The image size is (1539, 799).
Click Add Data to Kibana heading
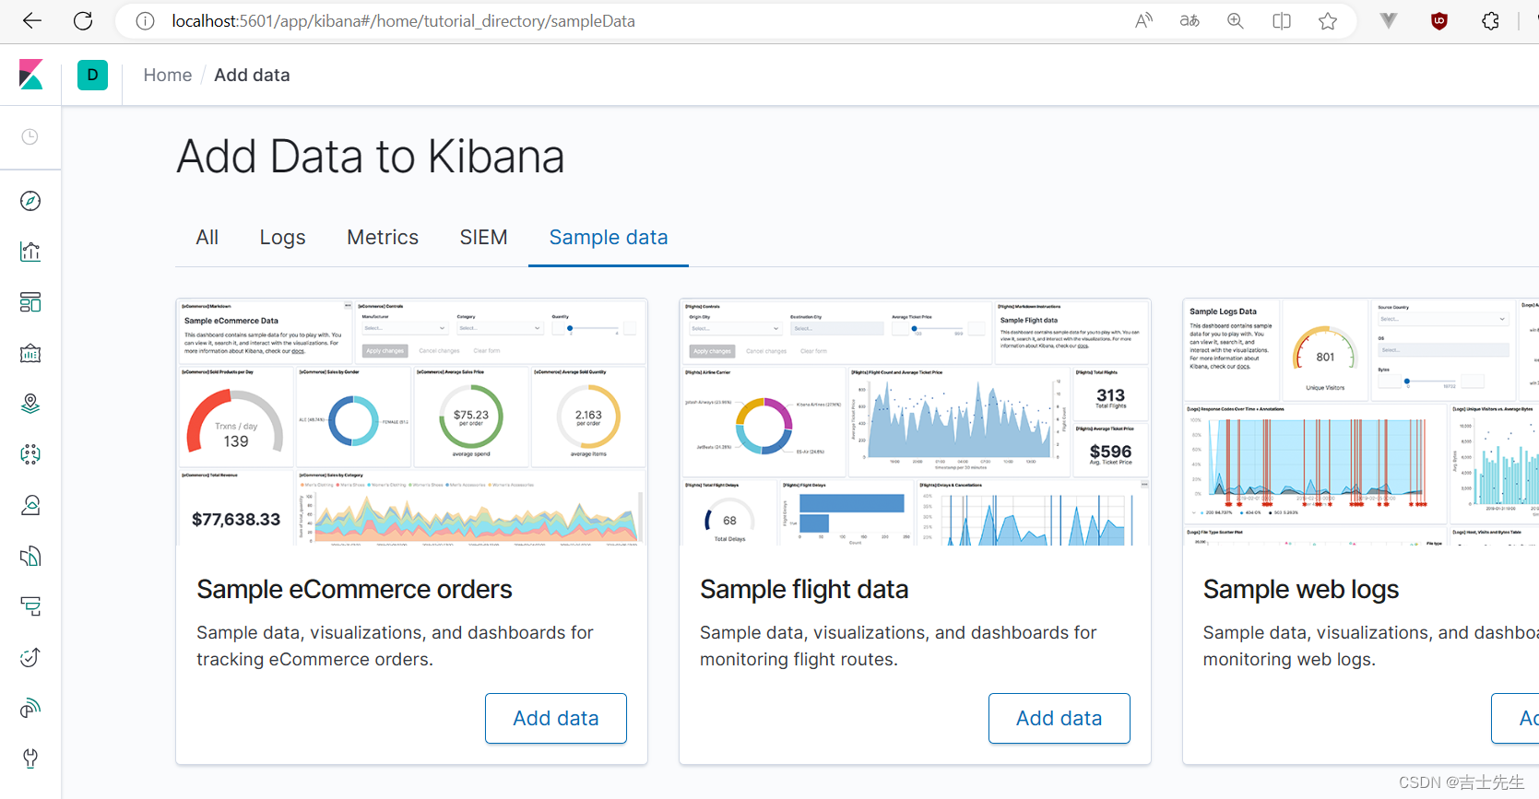pyautogui.click(x=370, y=157)
